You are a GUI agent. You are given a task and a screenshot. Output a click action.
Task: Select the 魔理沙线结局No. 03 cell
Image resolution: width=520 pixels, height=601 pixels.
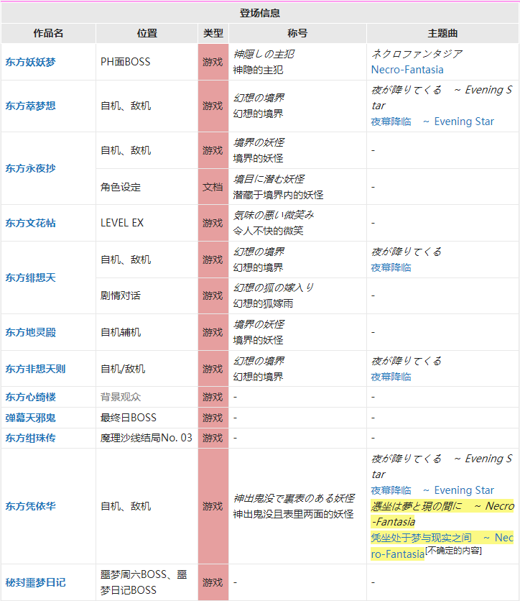[x=147, y=438]
